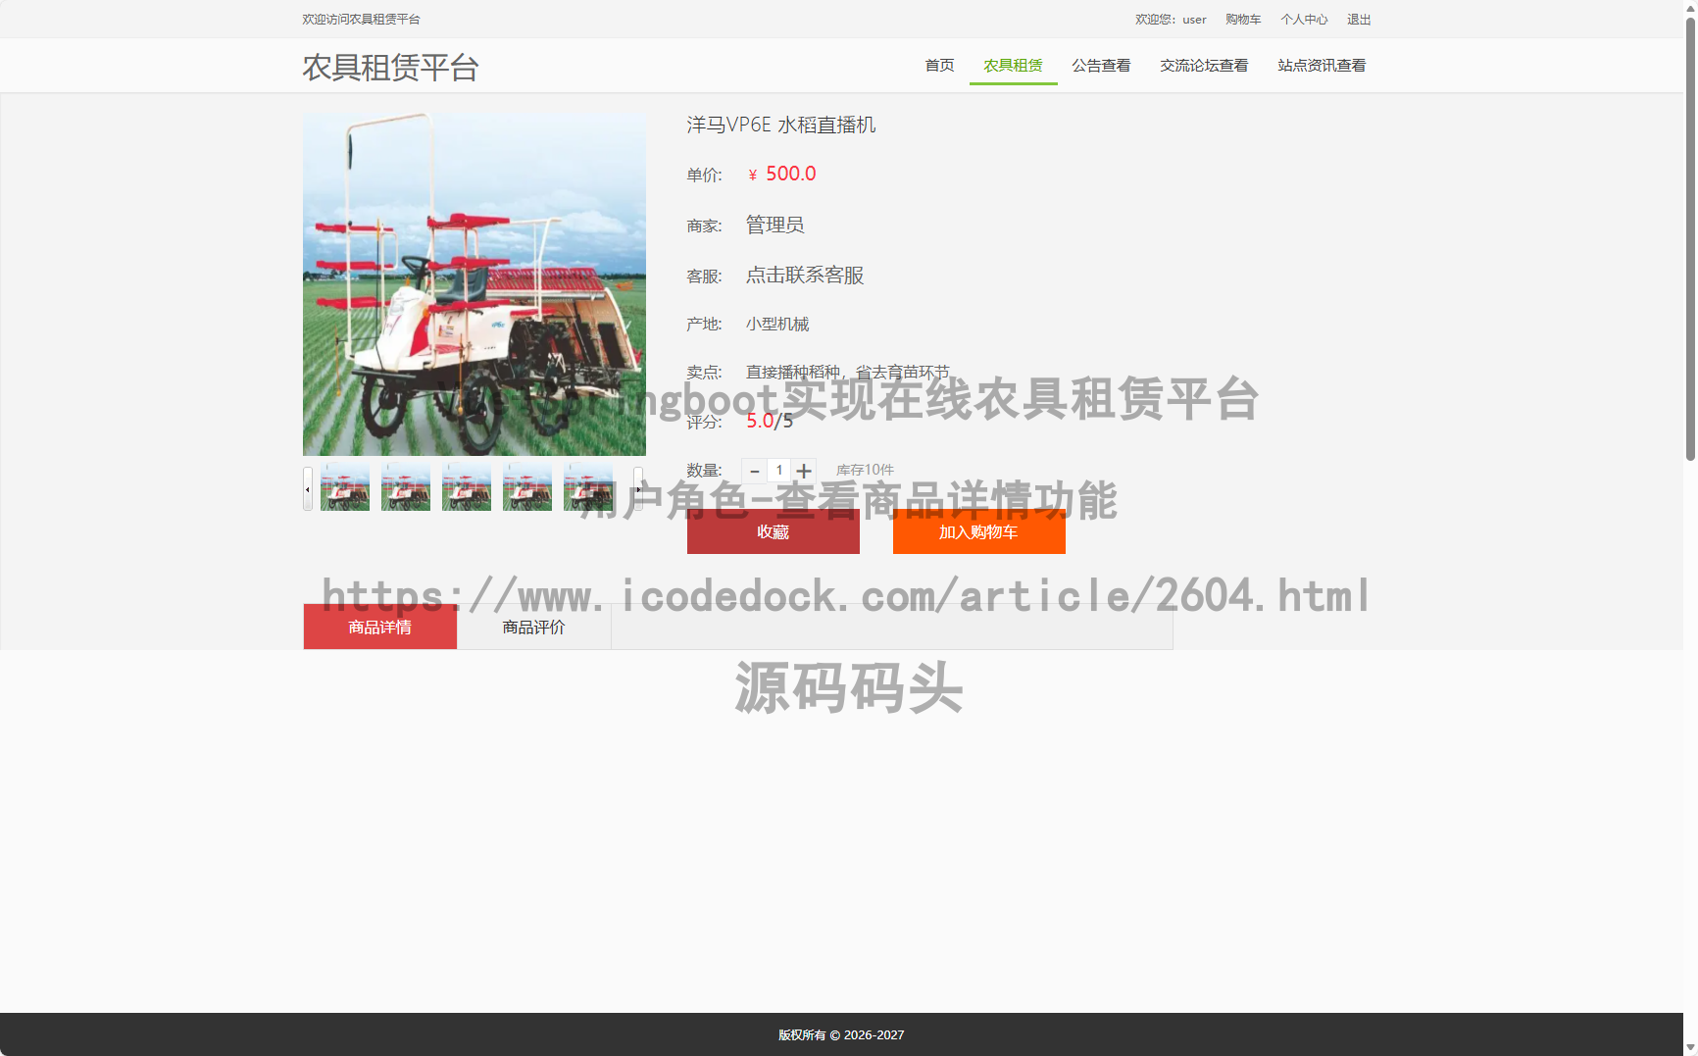
Task: Click the 农具租赁平台 site title
Action: 390,67
